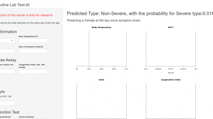Click the 'second' axis label under APTT

pos(171,73)
